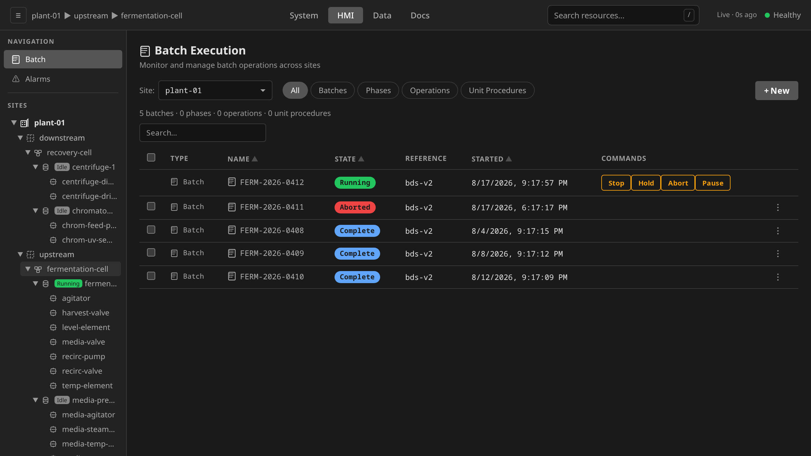Switch to the System tab

304,15
